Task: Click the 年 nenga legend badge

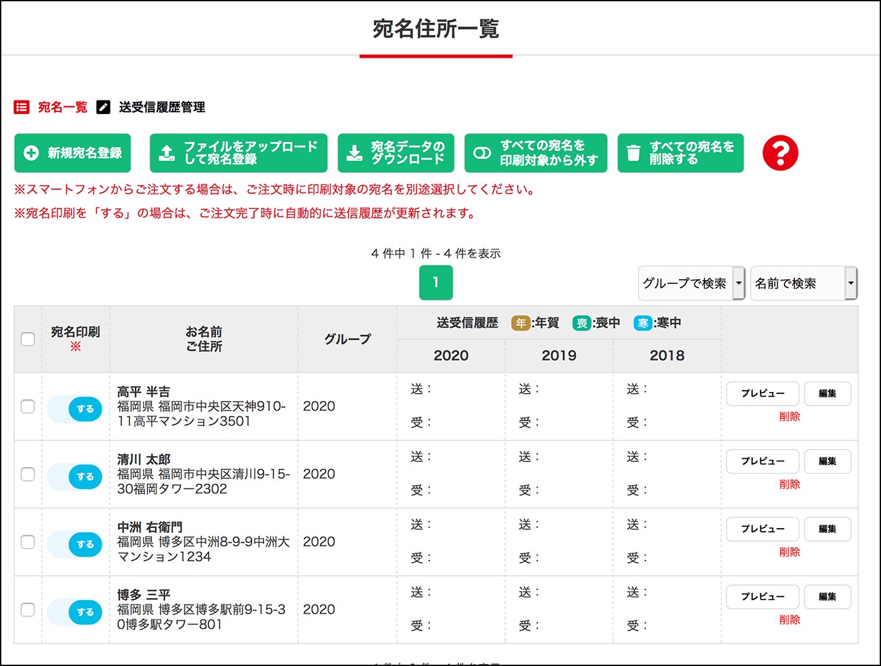Action: pos(521,323)
